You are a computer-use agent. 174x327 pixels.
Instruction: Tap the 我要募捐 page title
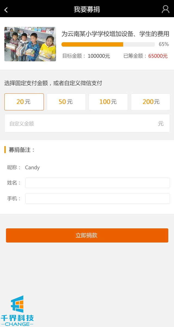(x=87, y=9)
